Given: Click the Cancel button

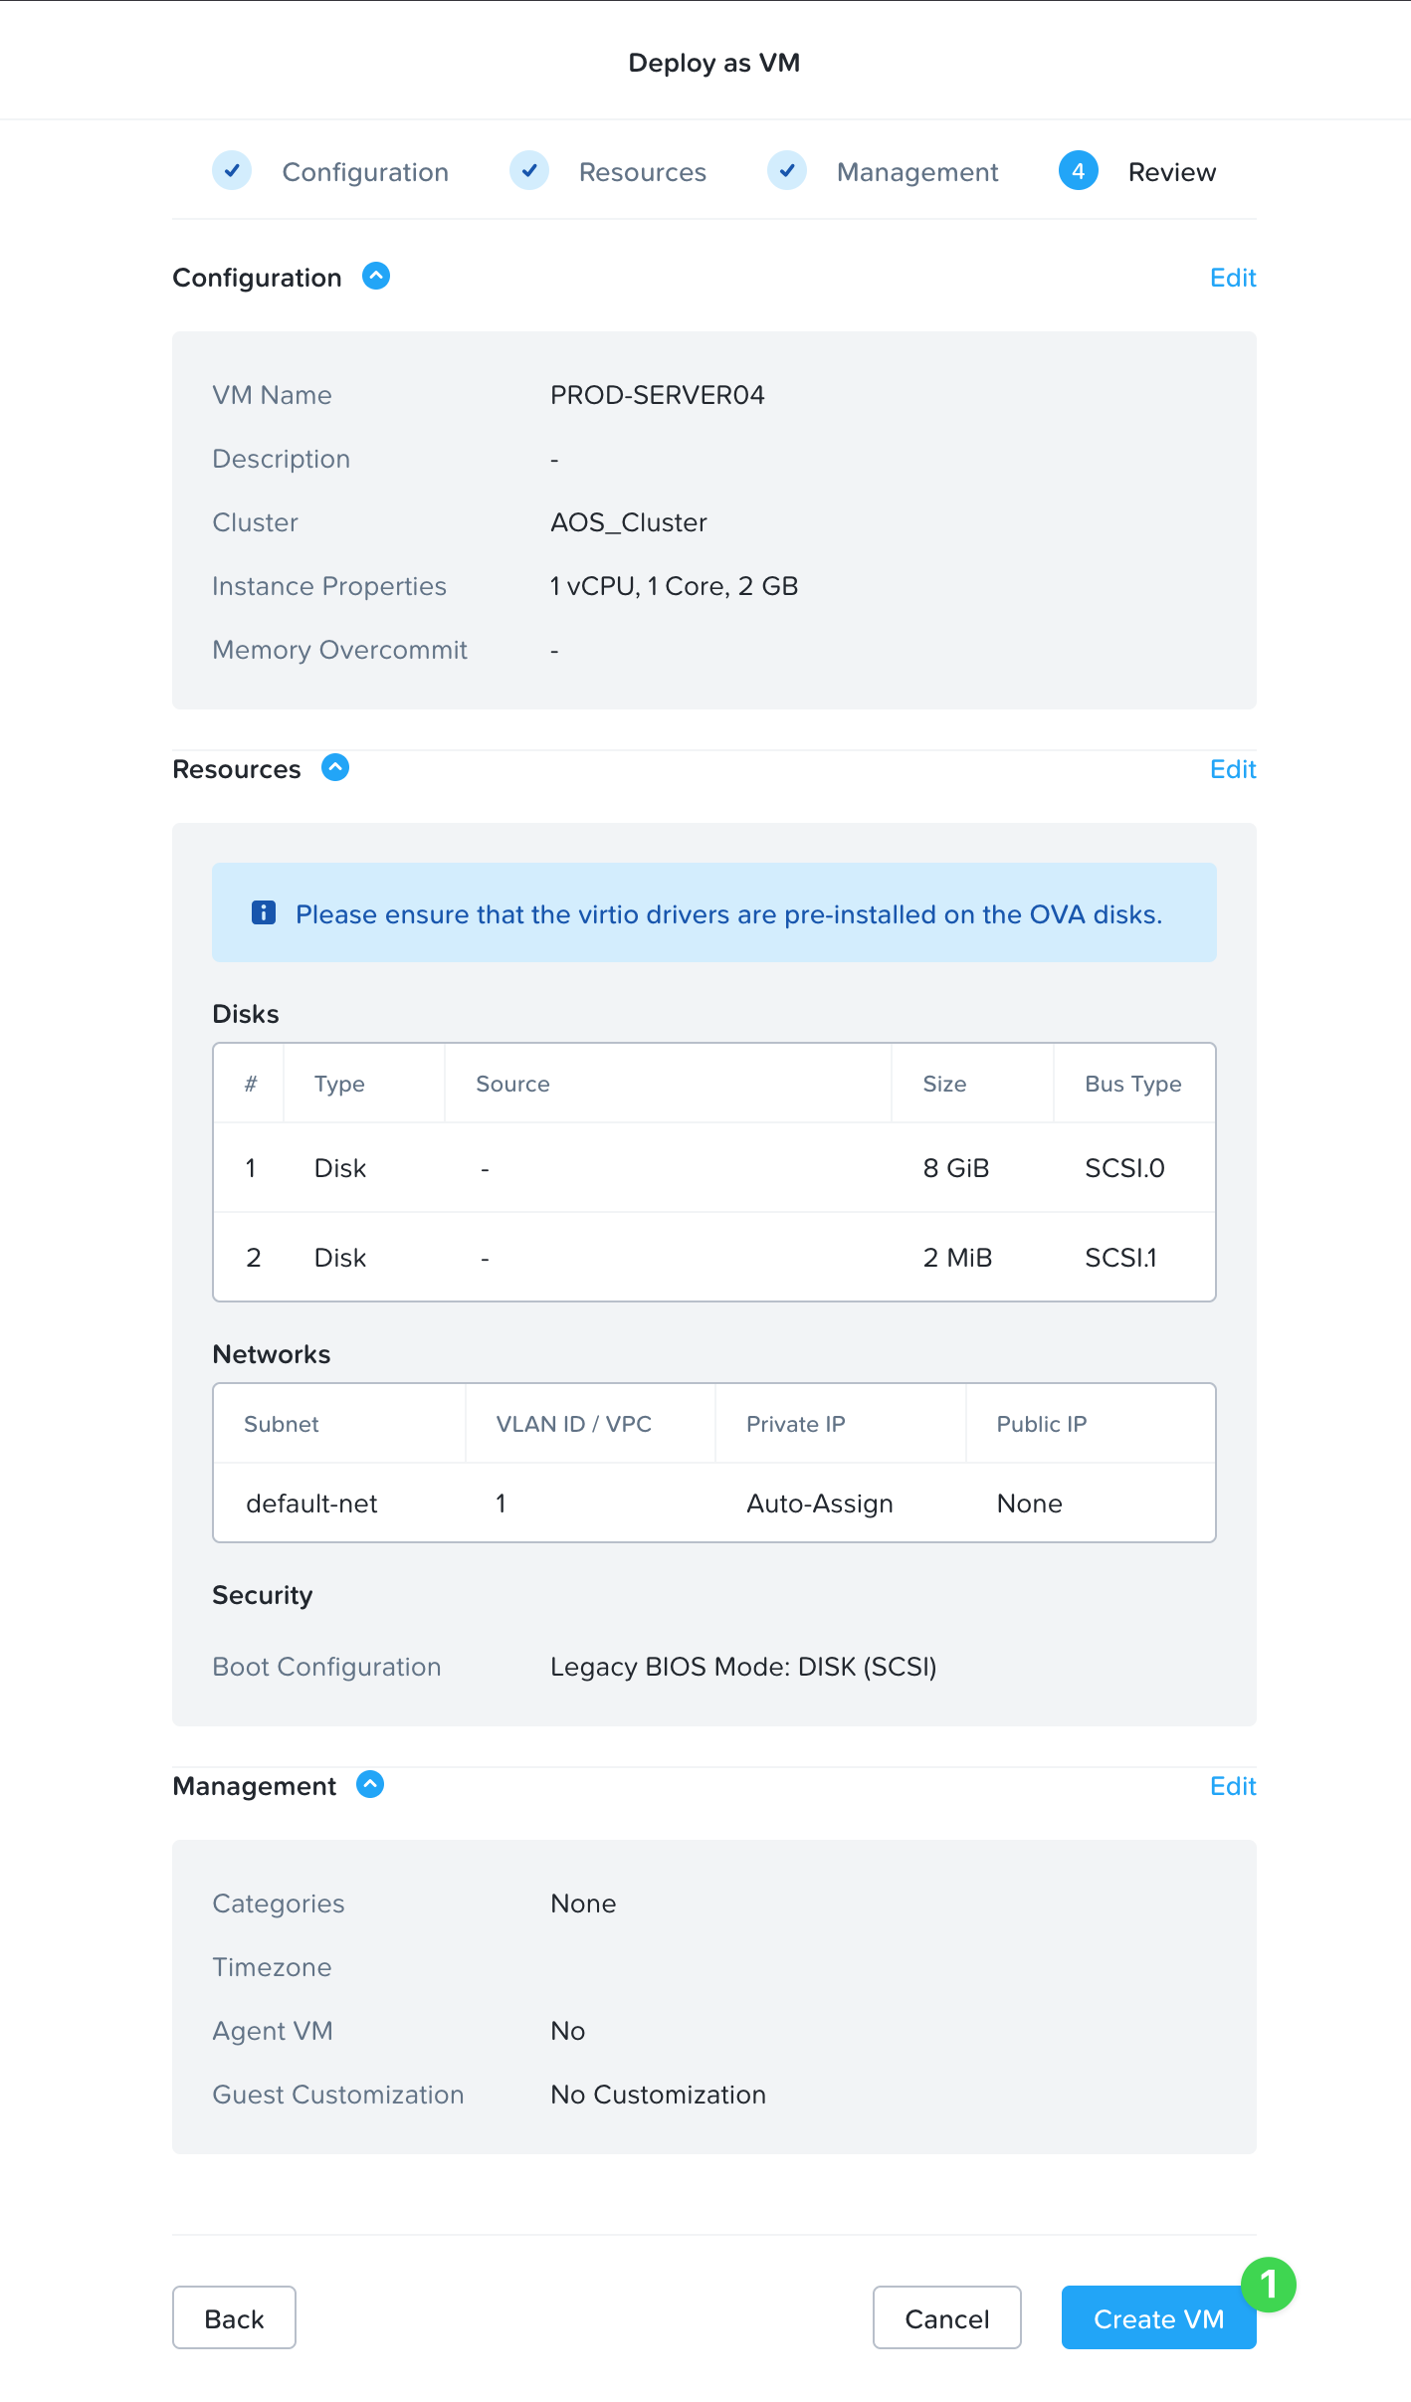Looking at the screenshot, I should point(947,2318).
